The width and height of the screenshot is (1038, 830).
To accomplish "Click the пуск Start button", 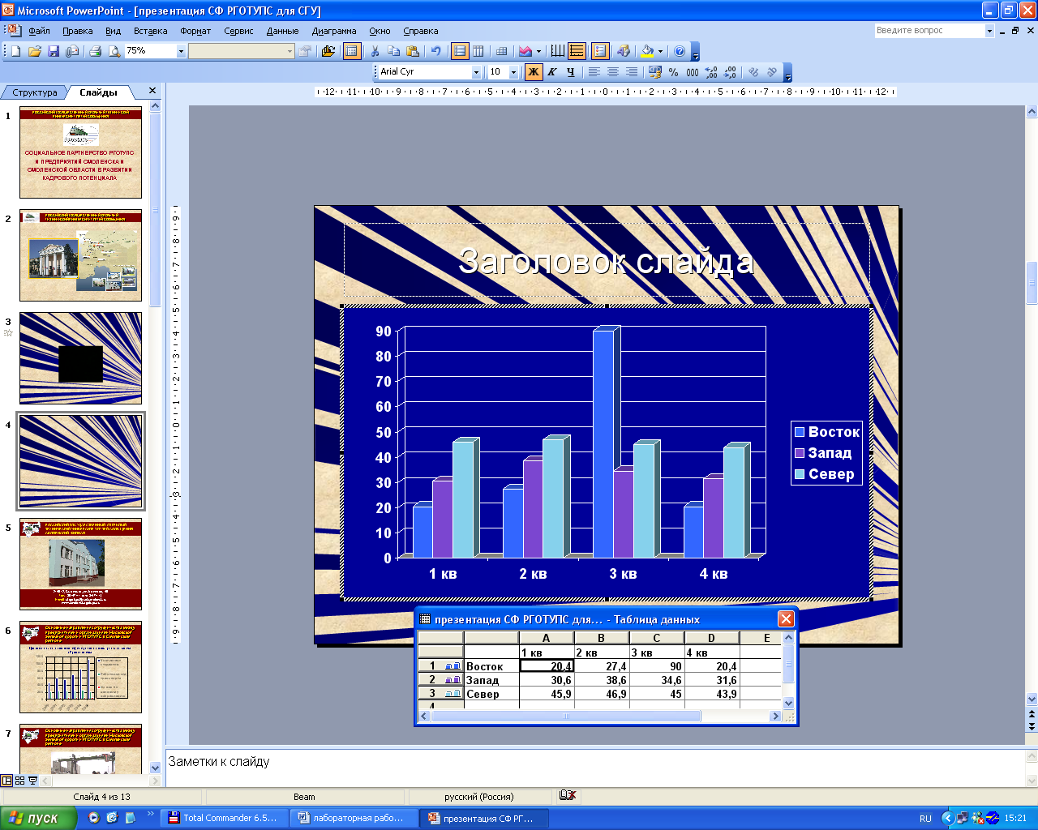I will click(37, 818).
